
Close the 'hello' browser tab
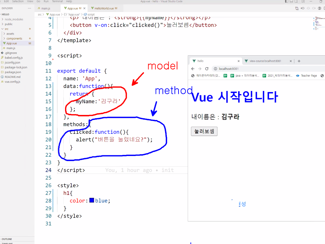point(238,61)
